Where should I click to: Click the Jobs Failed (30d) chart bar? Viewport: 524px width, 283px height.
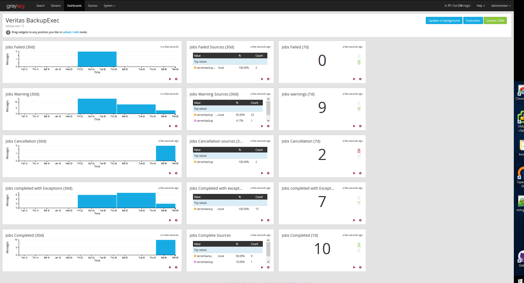click(x=97, y=59)
